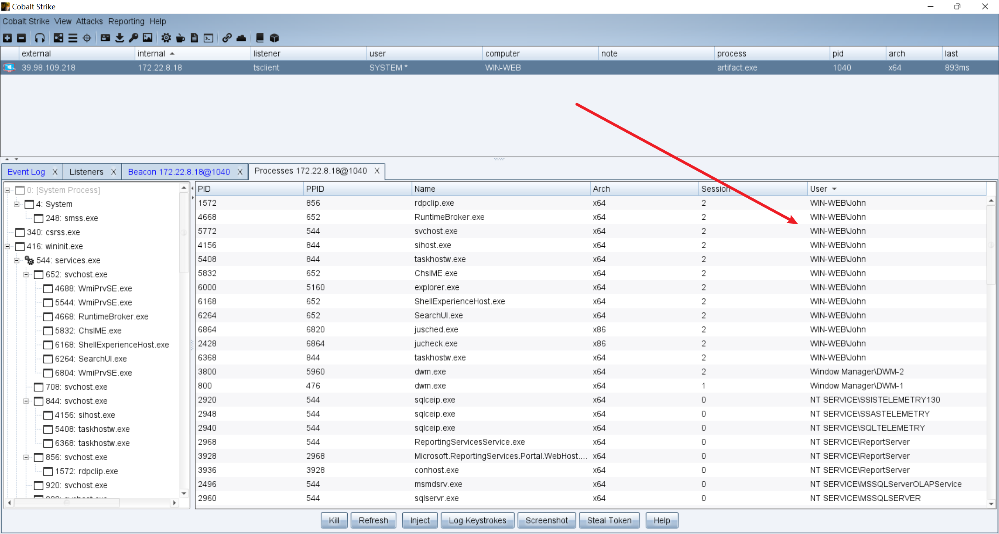Screen dimensions: 999x534
Task: Click the Inject button
Action: click(x=420, y=520)
